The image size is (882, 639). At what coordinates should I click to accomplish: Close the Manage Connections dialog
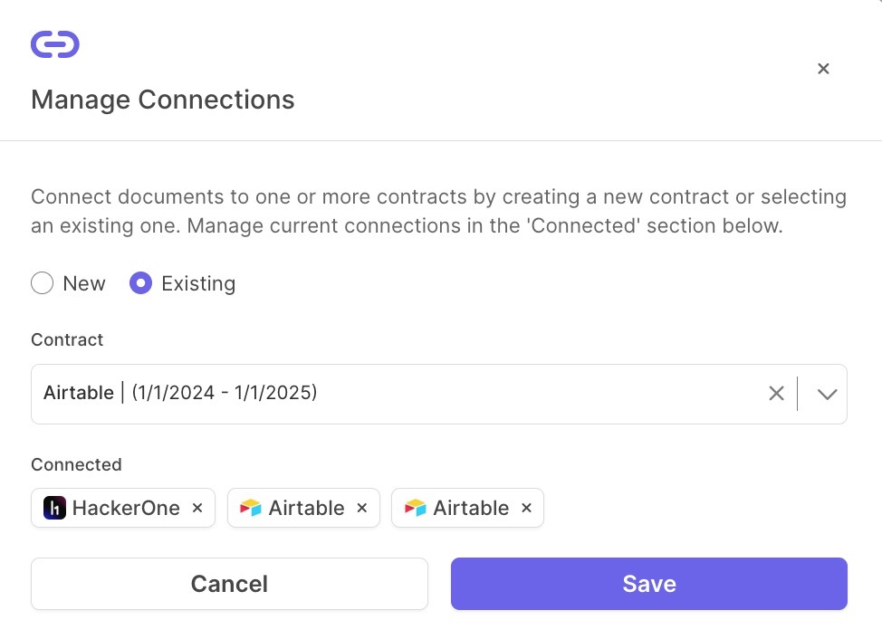pos(823,69)
